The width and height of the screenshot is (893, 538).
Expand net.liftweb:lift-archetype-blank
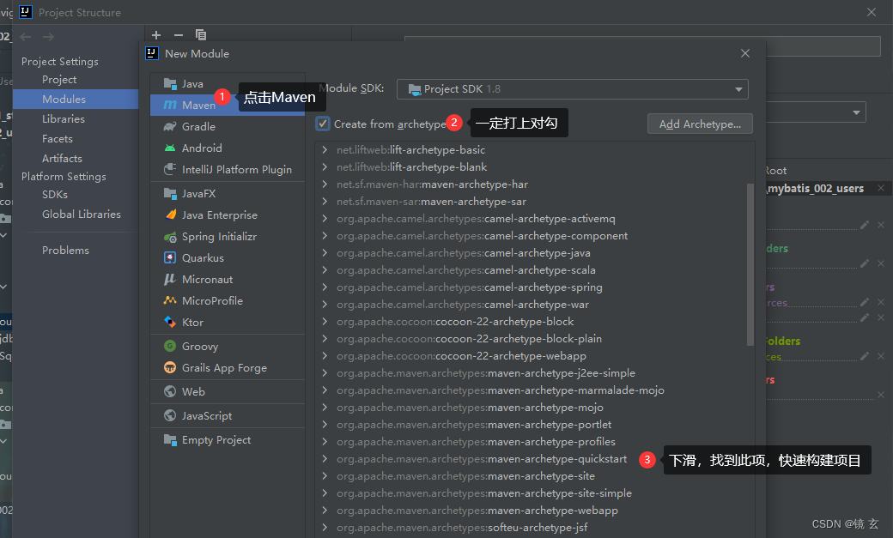pyautogui.click(x=325, y=166)
